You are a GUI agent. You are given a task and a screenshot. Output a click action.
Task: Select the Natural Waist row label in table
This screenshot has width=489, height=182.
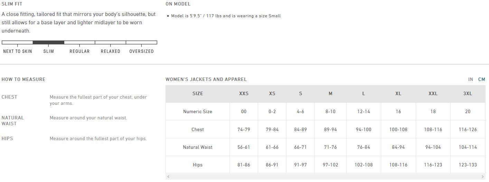tap(198, 147)
